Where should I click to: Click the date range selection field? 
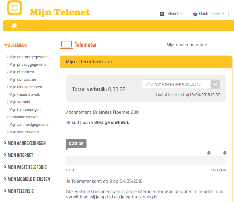pos(176,84)
